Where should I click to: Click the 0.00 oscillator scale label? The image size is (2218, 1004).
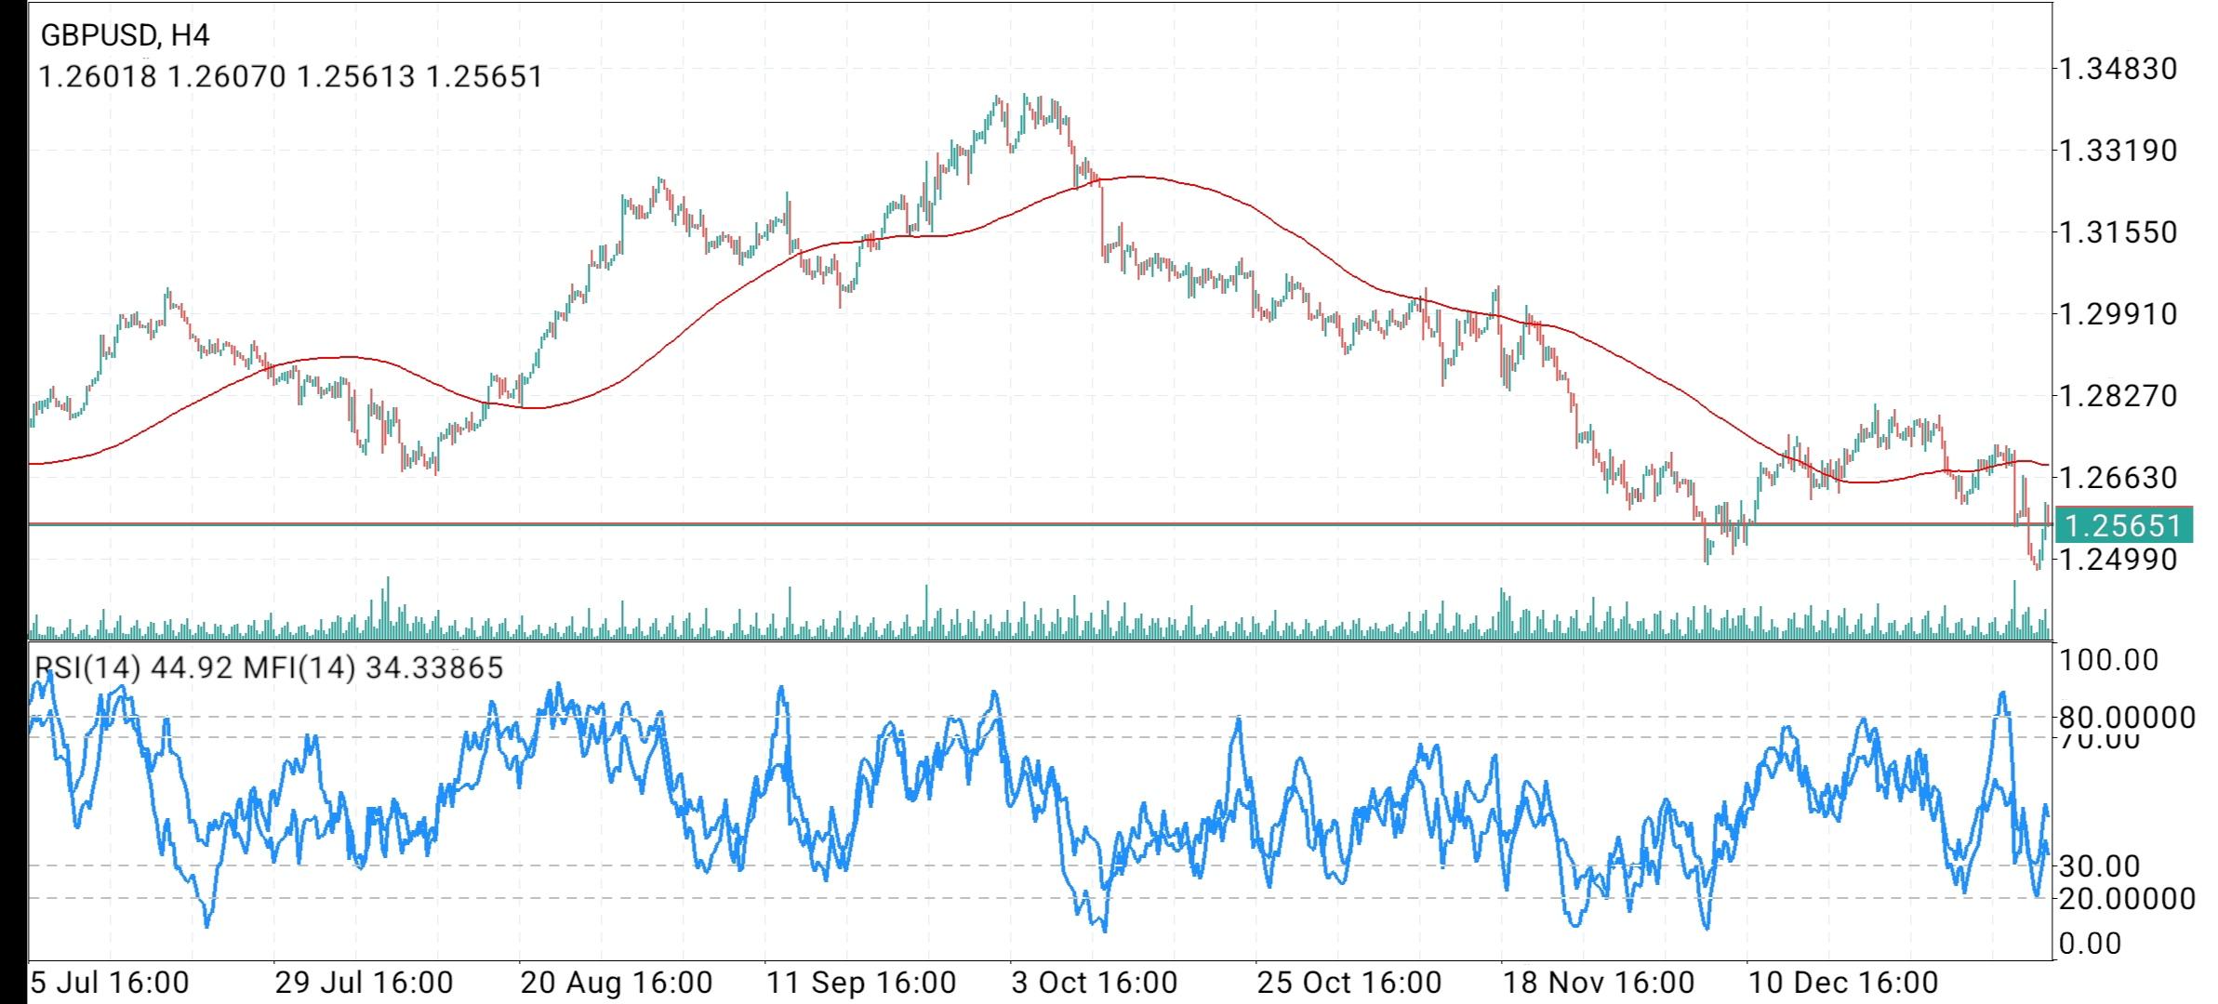pyautogui.click(x=2091, y=944)
